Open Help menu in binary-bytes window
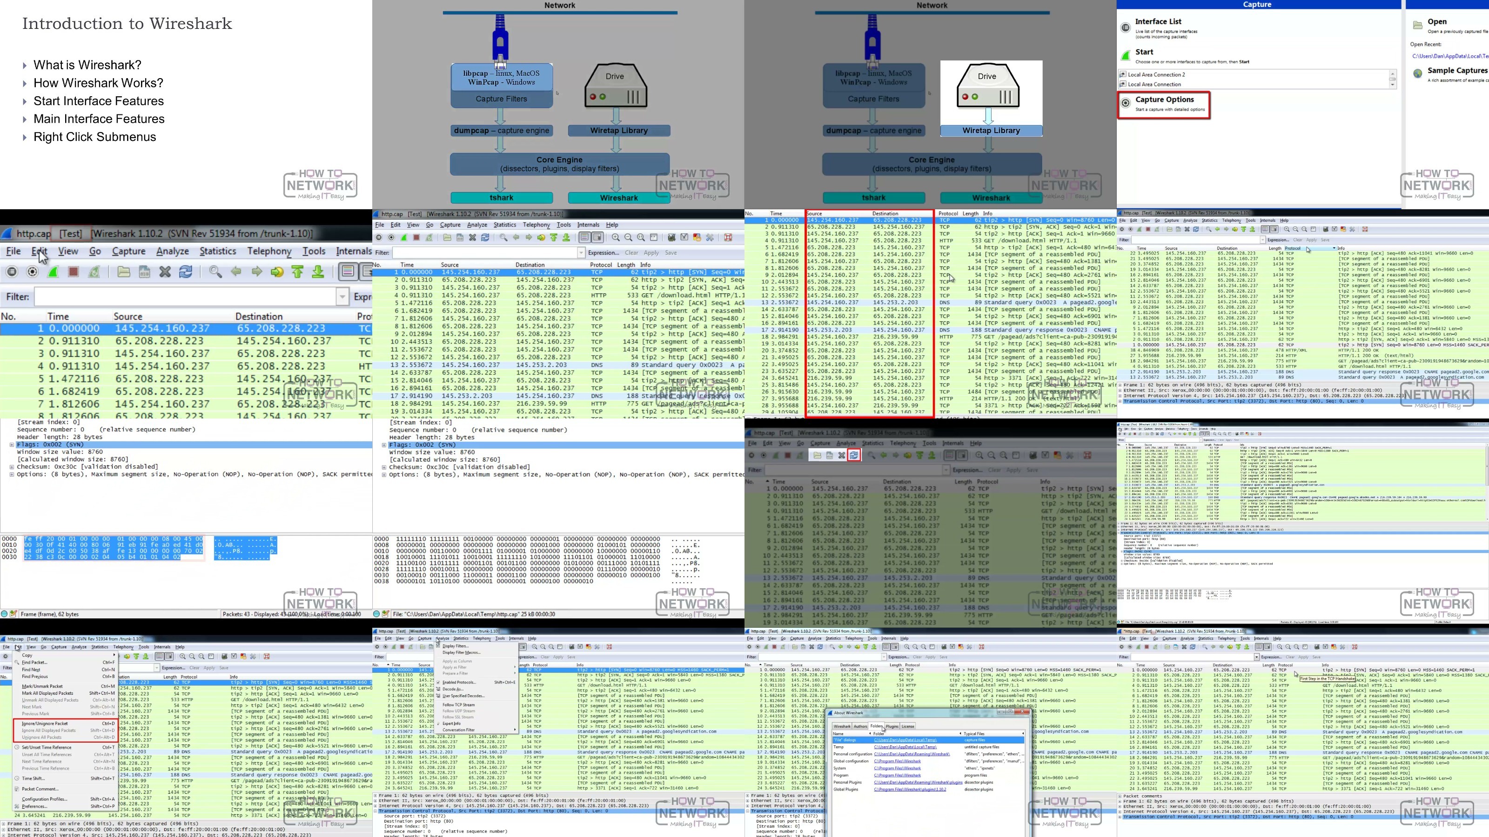This screenshot has width=1489, height=837. [x=612, y=225]
